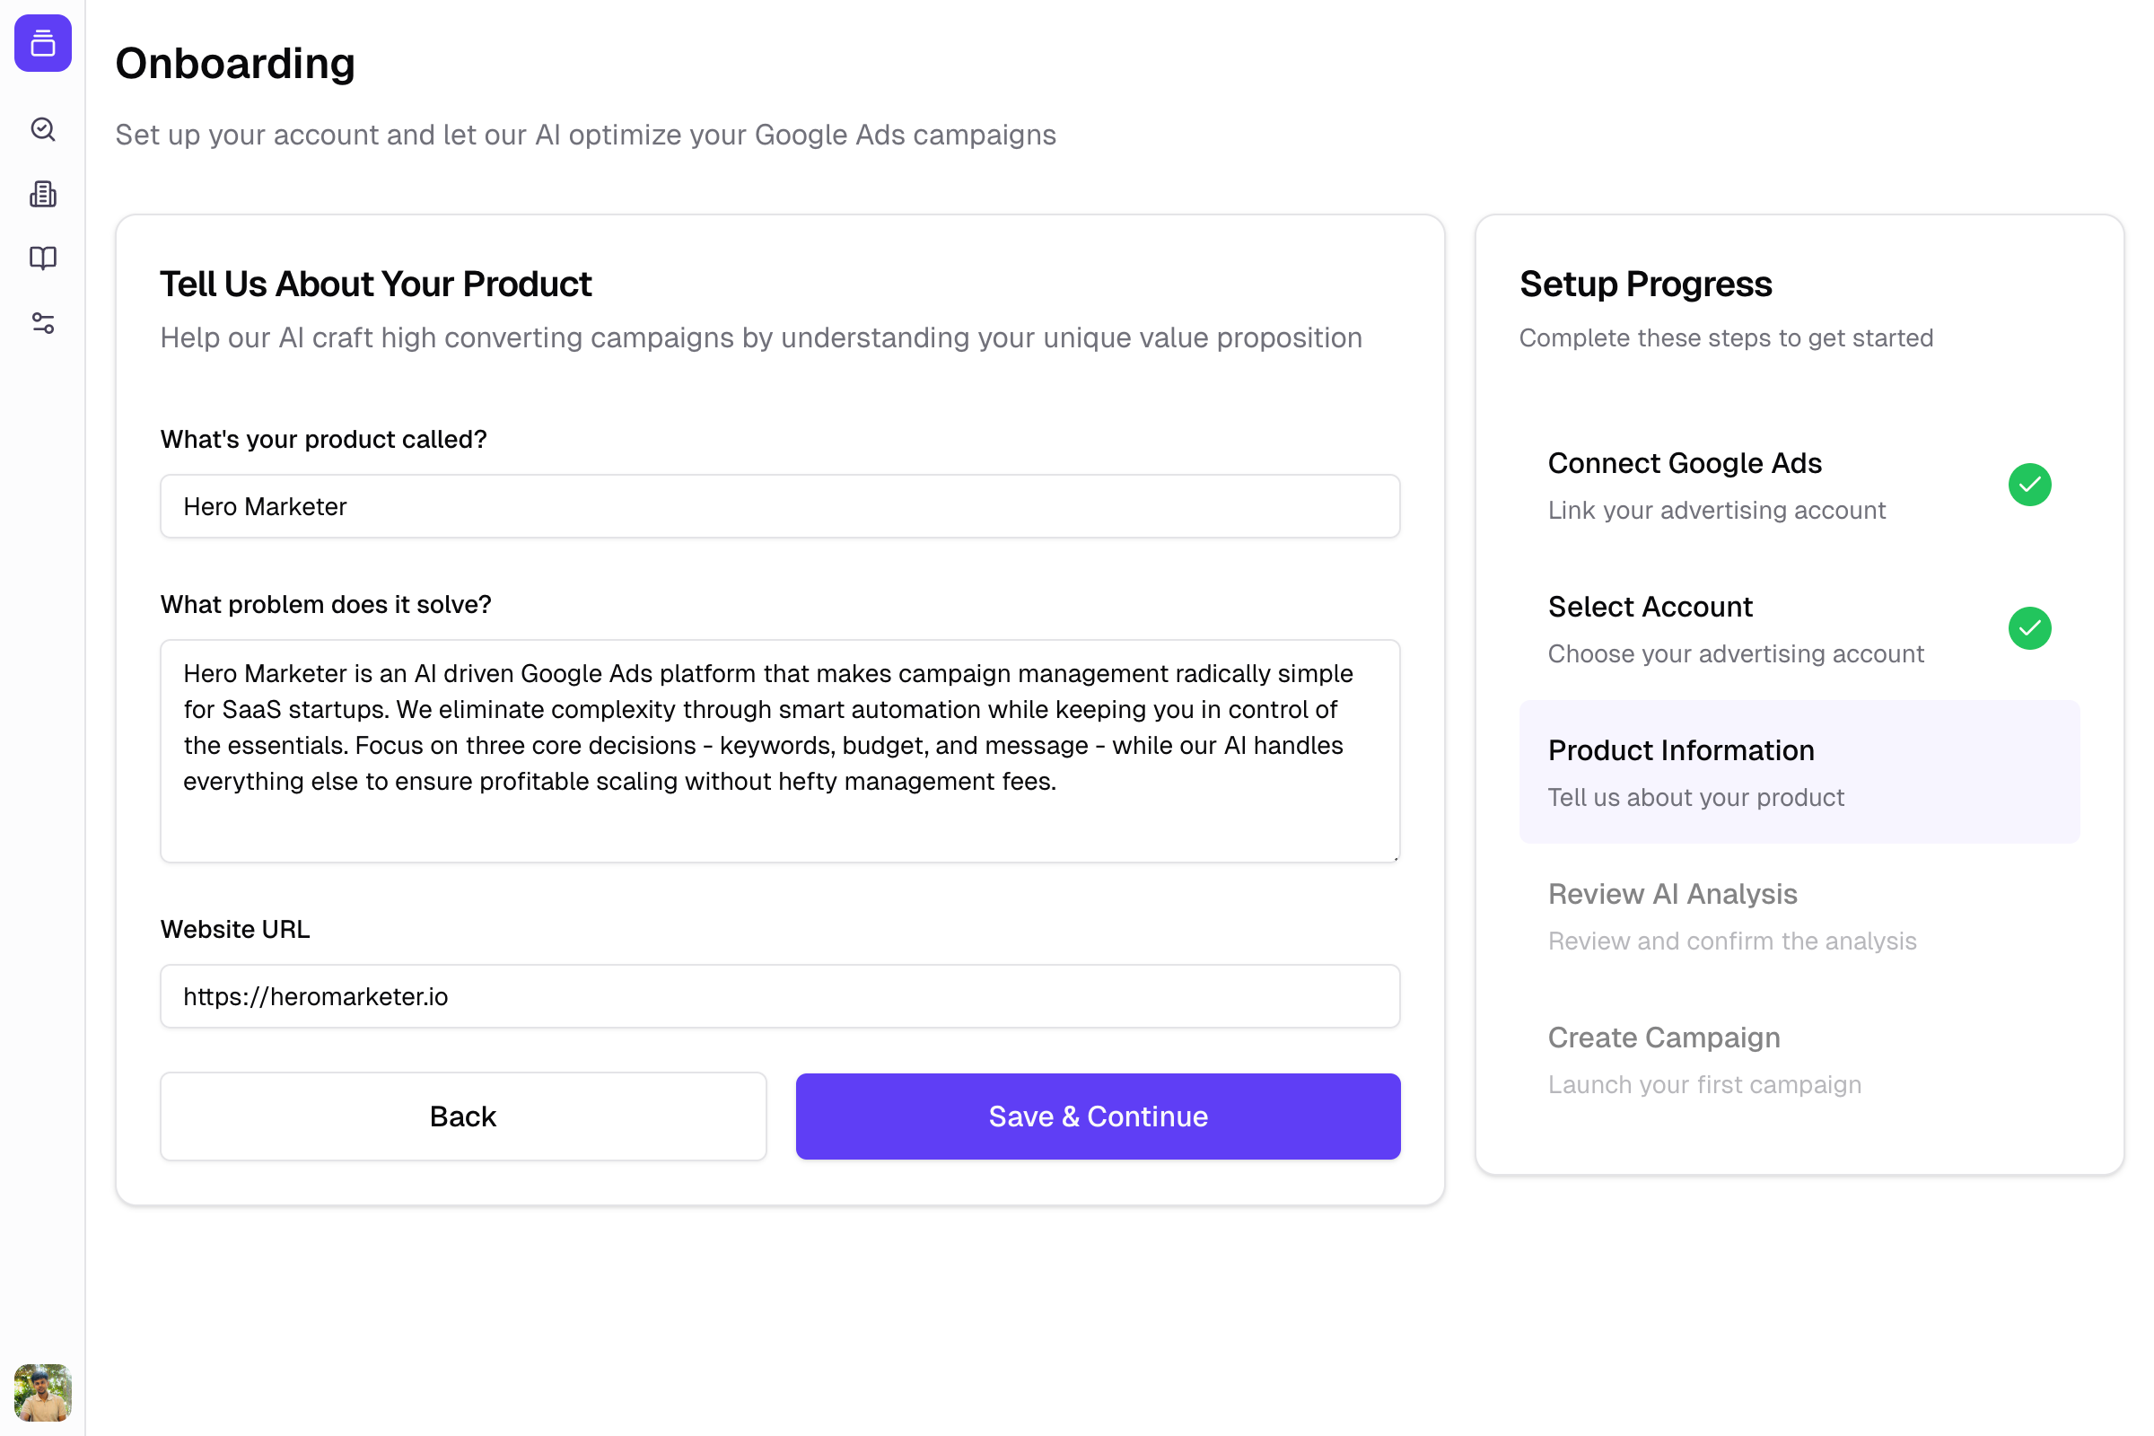Select the completed Connect Google Ads checkmark
This screenshot has width=2154, height=1436.
(2029, 484)
